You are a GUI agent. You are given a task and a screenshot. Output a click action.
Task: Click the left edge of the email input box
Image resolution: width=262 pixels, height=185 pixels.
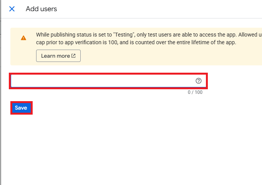pyautogui.click(x=14, y=81)
